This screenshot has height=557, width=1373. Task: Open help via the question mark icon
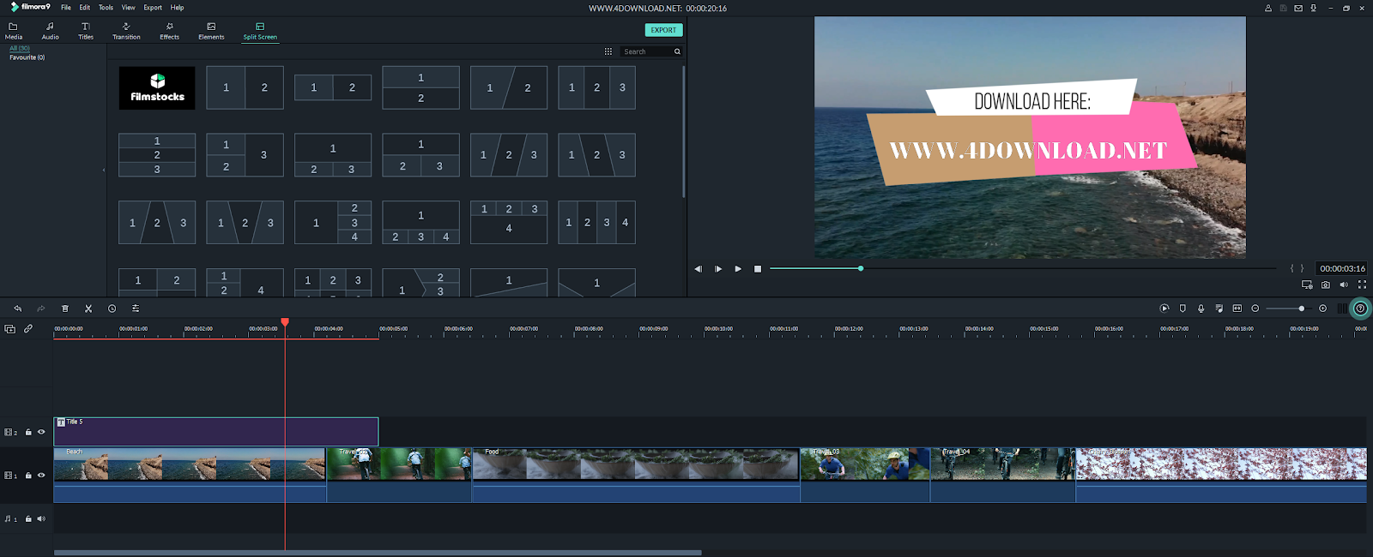[1360, 308]
